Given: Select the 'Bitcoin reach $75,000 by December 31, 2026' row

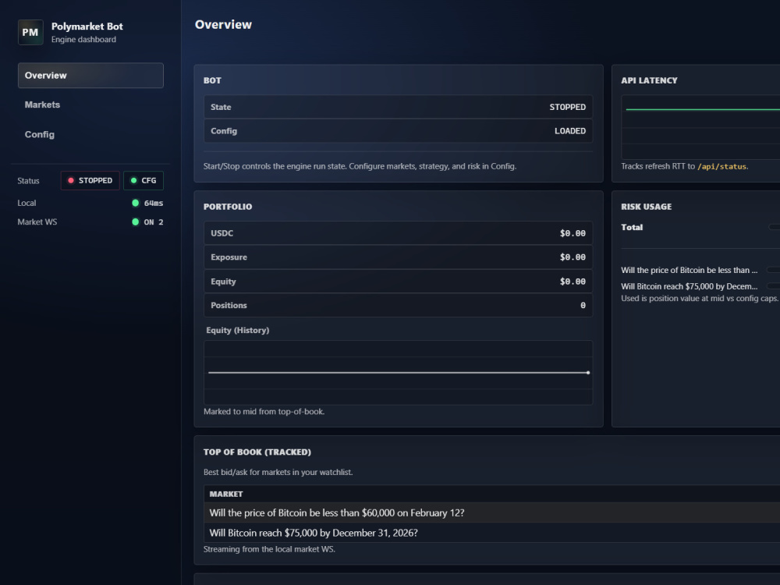Looking at the screenshot, I should 491,533.
